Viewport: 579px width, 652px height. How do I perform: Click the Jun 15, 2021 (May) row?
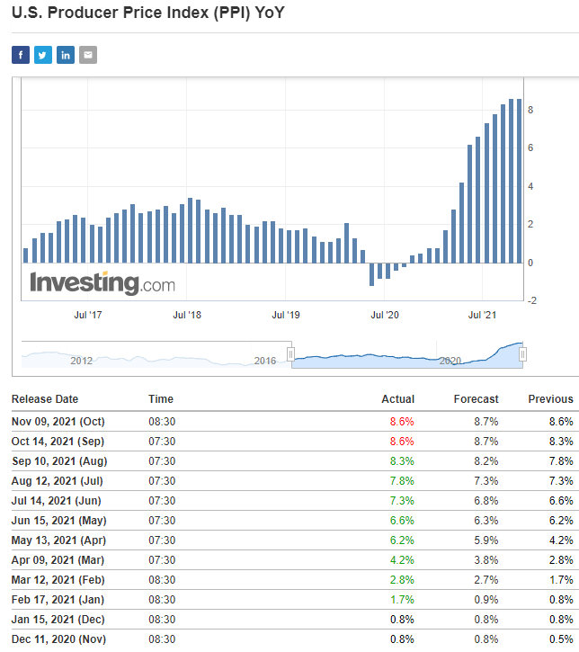(295, 521)
